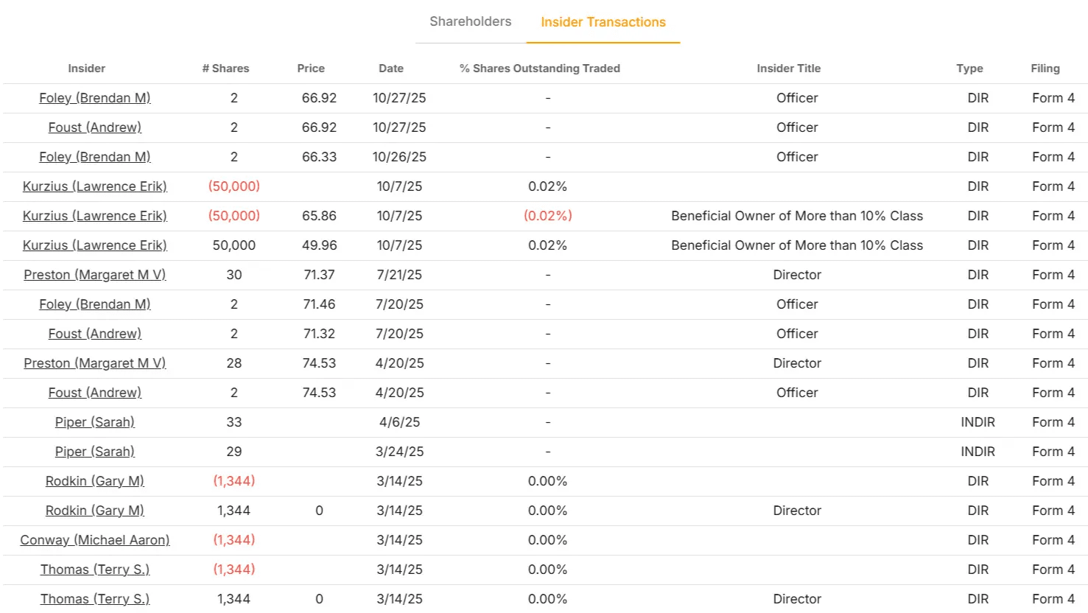This screenshot has width=1088, height=613.
Task: Click Piper (Sarah) link dated 3/24/25
Action: [95, 452]
